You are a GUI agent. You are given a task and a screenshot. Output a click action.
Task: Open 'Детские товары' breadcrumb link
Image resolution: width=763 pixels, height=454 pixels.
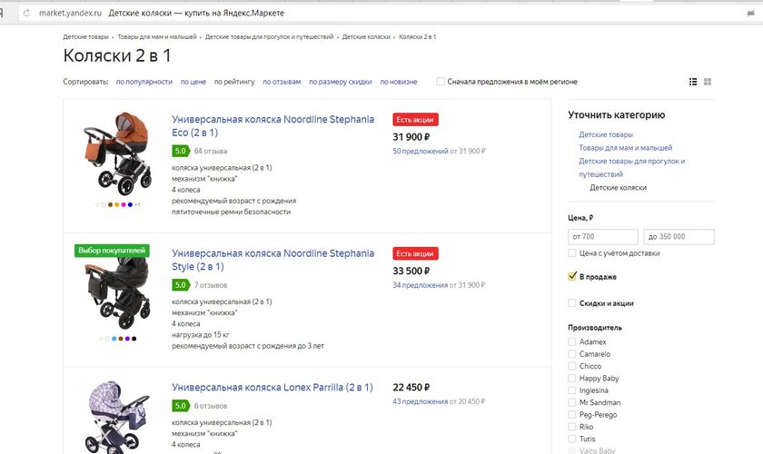[85, 37]
